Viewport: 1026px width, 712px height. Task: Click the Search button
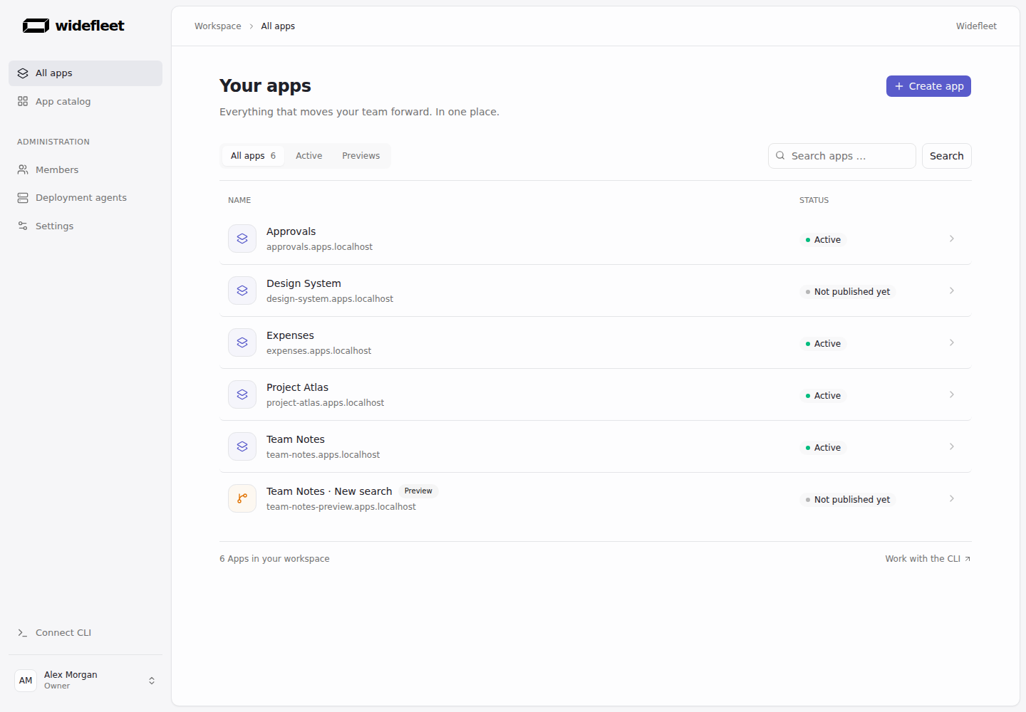pyautogui.click(x=946, y=156)
